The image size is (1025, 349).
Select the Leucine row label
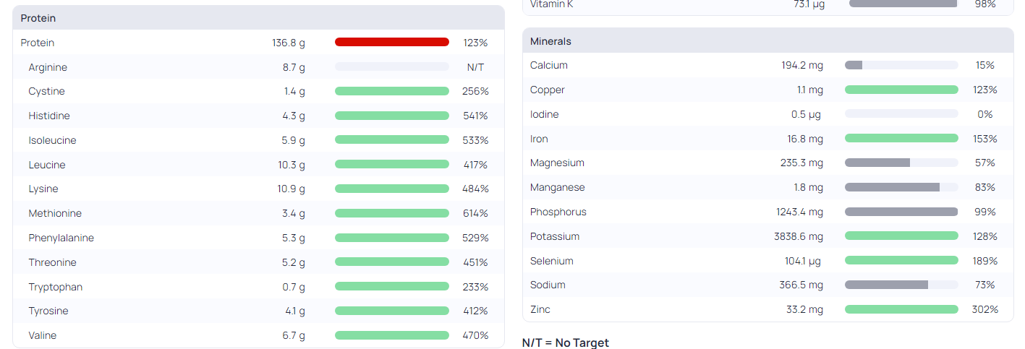[47, 165]
